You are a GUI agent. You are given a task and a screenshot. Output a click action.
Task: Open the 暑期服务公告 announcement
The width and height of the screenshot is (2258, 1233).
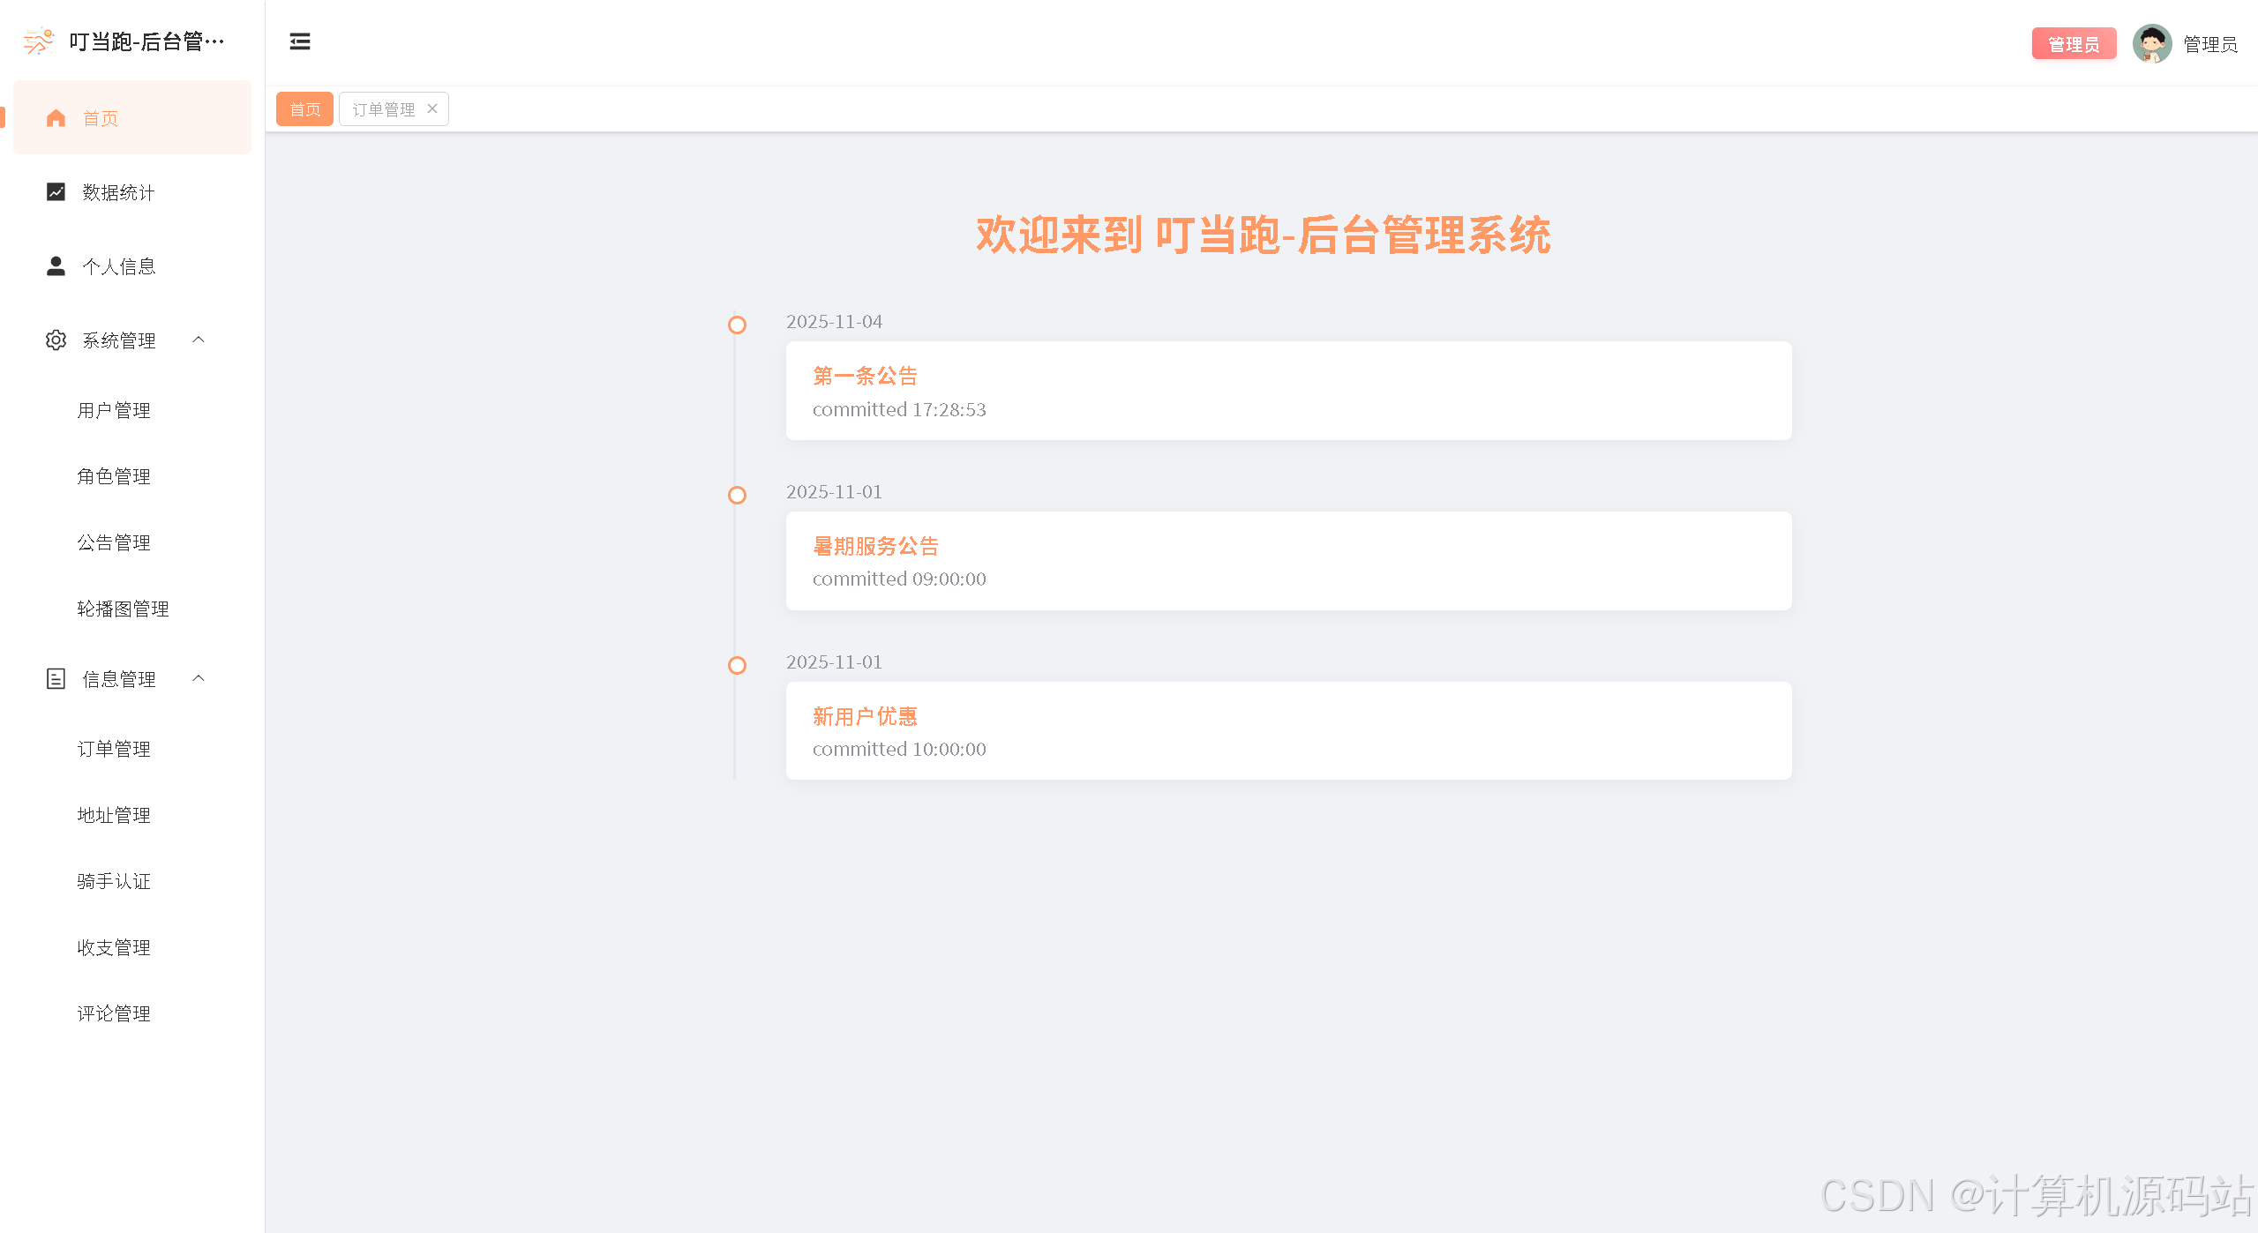pyautogui.click(x=876, y=546)
